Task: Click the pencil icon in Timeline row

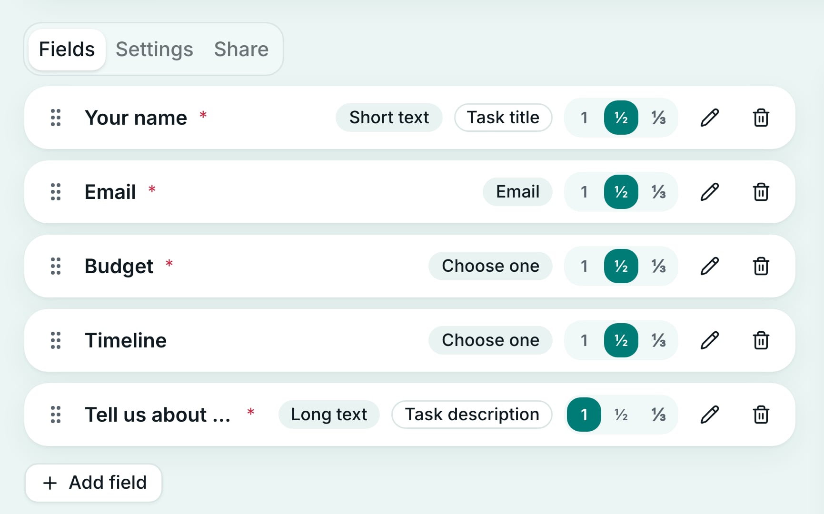Action: point(709,340)
